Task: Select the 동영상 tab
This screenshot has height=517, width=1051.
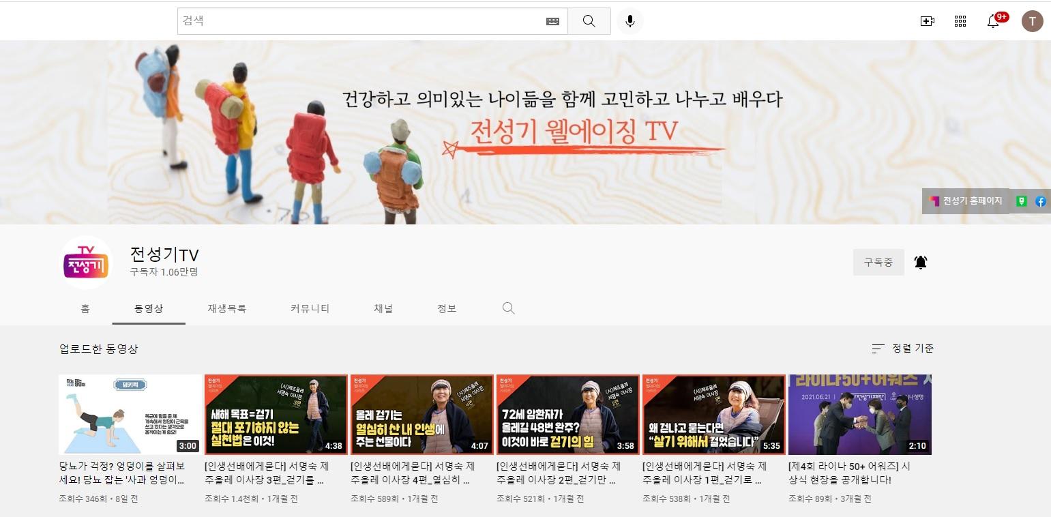Action: [x=149, y=308]
